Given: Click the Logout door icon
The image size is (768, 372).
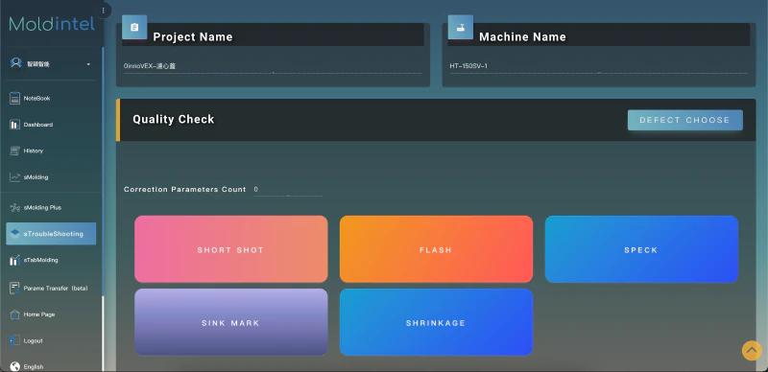Looking at the screenshot, I should point(14,340).
